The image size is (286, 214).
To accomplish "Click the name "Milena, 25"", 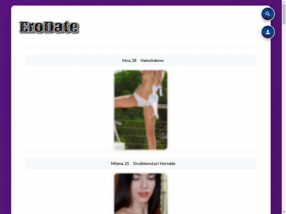I will pyautogui.click(x=120, y=164).
